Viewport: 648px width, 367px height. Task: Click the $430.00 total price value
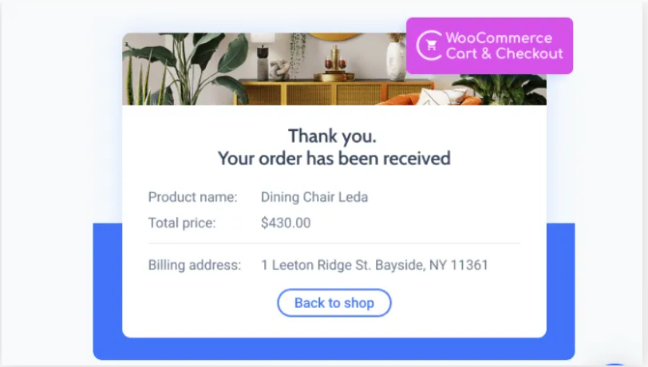point(286,223)
